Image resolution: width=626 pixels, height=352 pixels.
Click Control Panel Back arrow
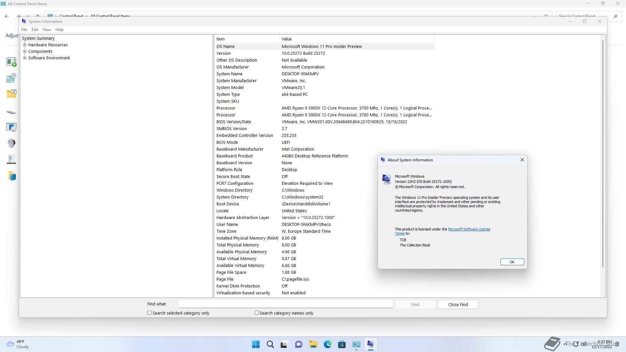click(7, 16)
